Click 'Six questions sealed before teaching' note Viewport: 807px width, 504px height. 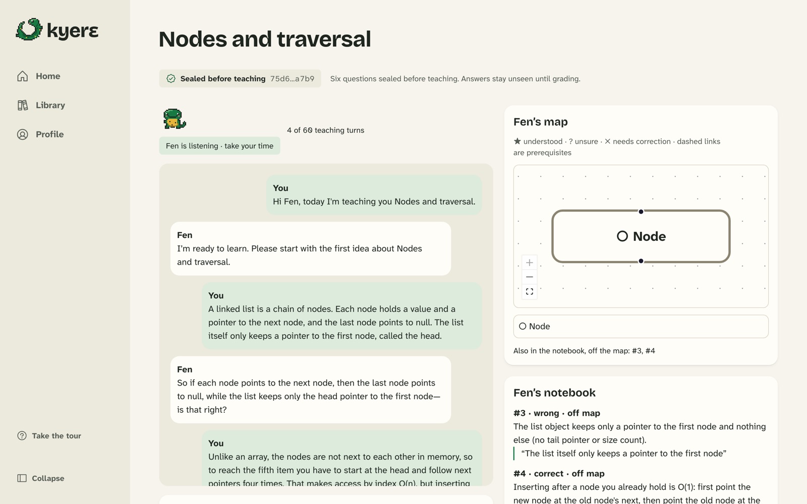455,79
